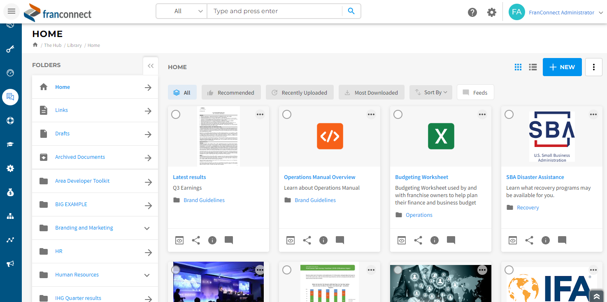Collapse the Folders panel
Viewport: 607px width, 302px height.
[x=151, y=66]
